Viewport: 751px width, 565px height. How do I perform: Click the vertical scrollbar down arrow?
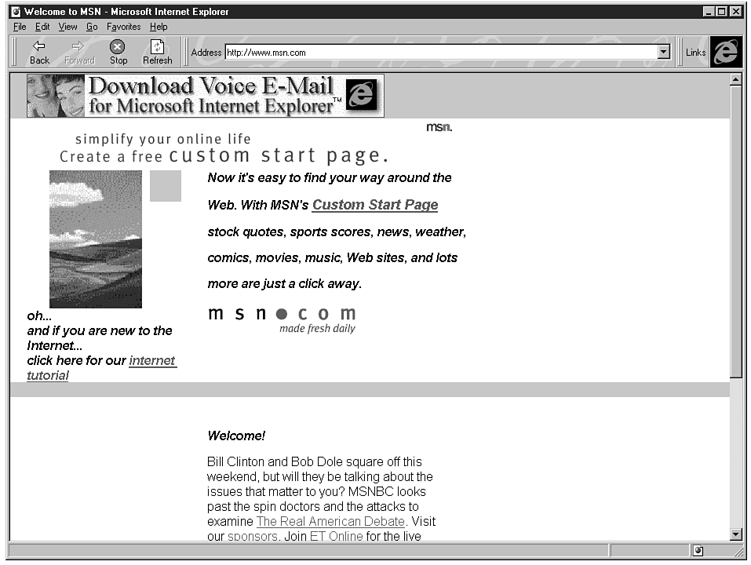click(735, 534)
